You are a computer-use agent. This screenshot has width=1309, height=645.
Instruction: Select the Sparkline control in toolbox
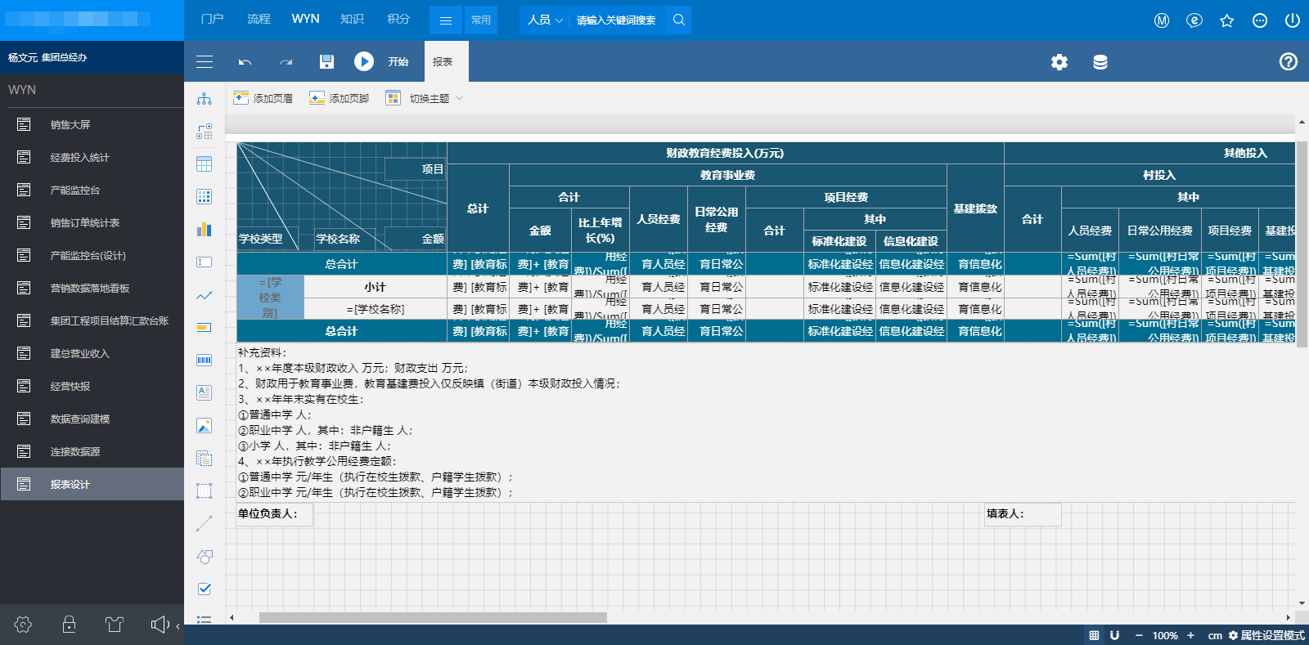point(205,295)
